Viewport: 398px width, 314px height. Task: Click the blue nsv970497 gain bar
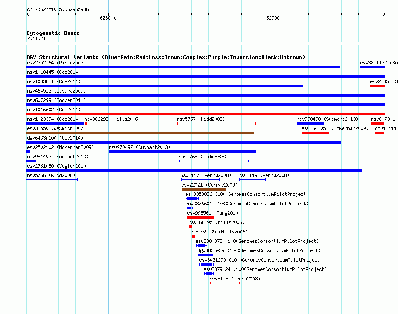tap(182, 152)
